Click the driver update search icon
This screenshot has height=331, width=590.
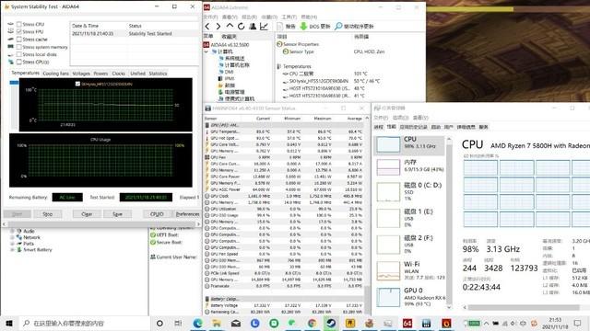[338, 27]
